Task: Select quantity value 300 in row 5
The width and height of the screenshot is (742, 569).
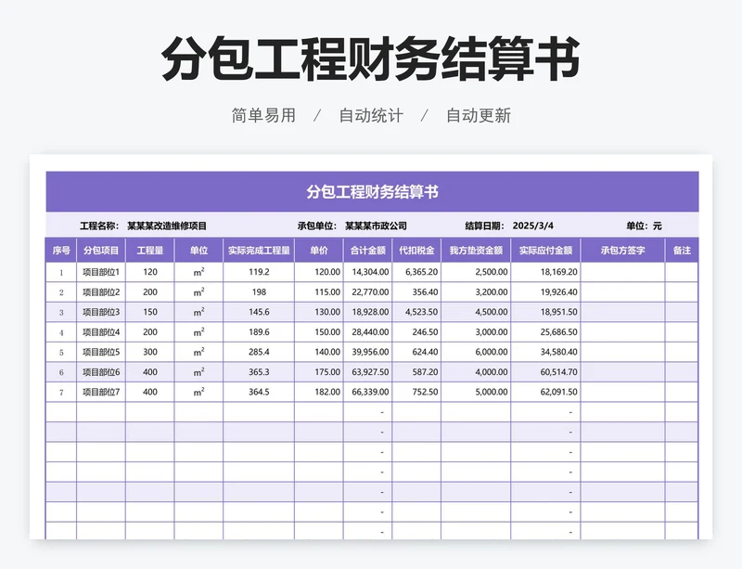Action: pyautogui.click(x=150, y=352)
